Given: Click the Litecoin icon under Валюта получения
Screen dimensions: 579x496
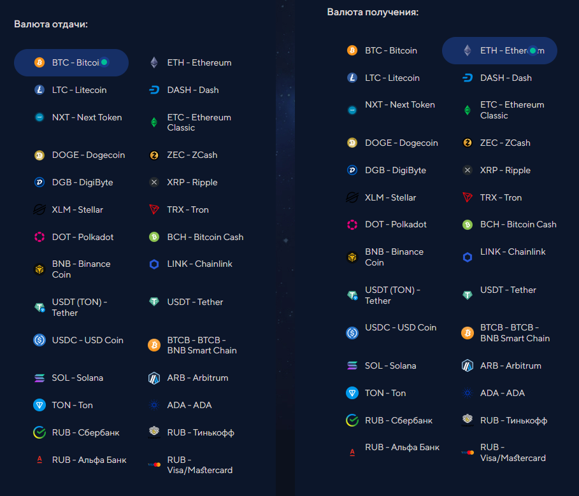Looking at the screenshot, I should [x=352, y=78].
